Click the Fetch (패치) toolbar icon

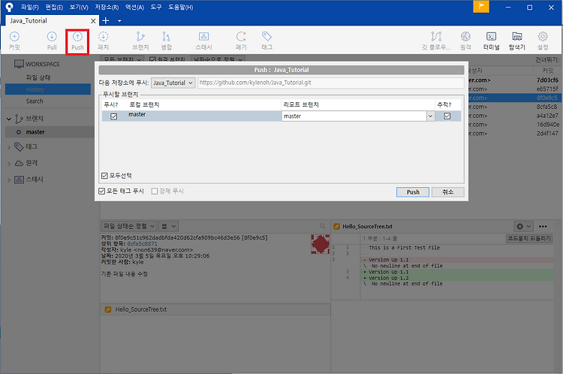(x=103, y=41)
